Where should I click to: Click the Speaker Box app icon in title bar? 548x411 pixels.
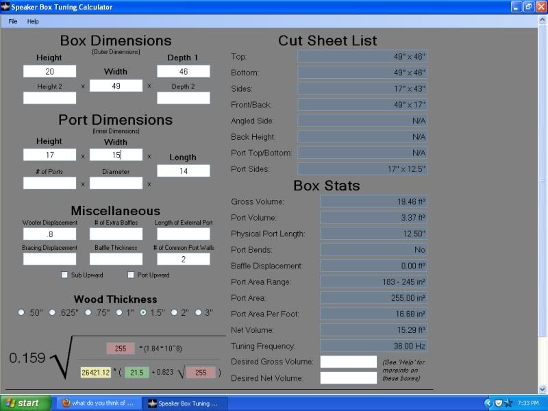pyautogui.click(x=5, y=7)
